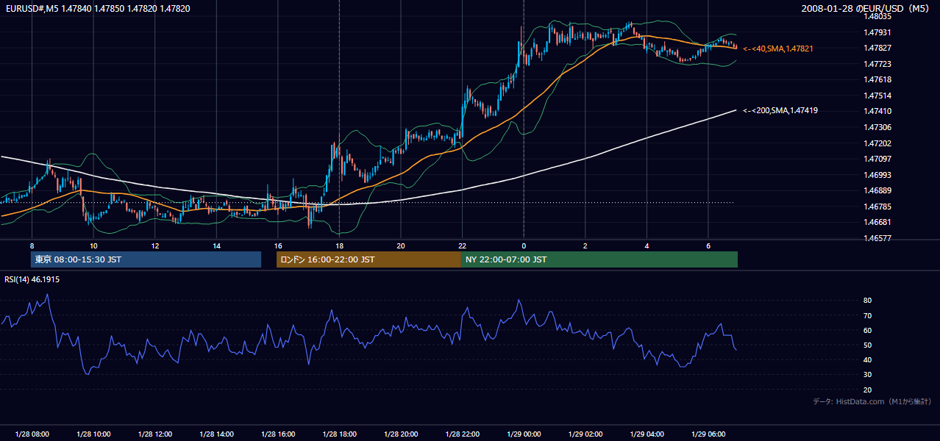
Task: Select bottom time label 1/29 00:00
Action: coord(524,434)
